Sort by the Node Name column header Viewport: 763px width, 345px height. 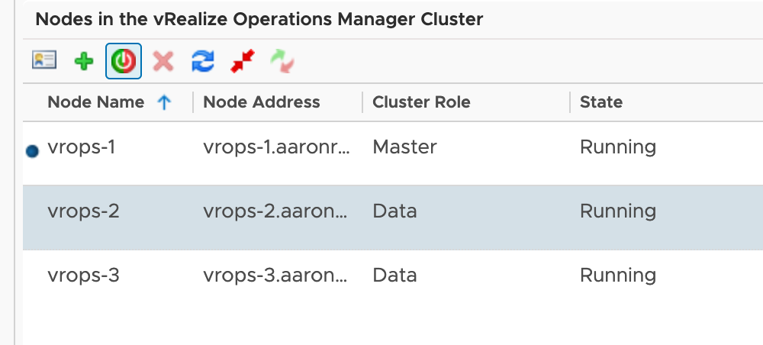pos(95,102)
